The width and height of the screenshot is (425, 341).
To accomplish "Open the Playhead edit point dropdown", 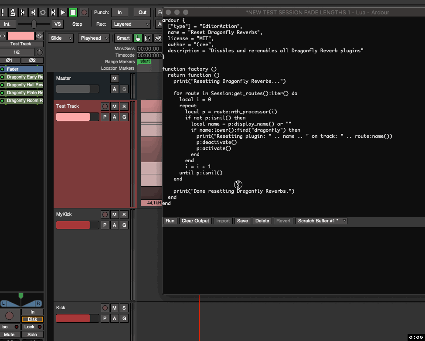I will pos(93,38).
